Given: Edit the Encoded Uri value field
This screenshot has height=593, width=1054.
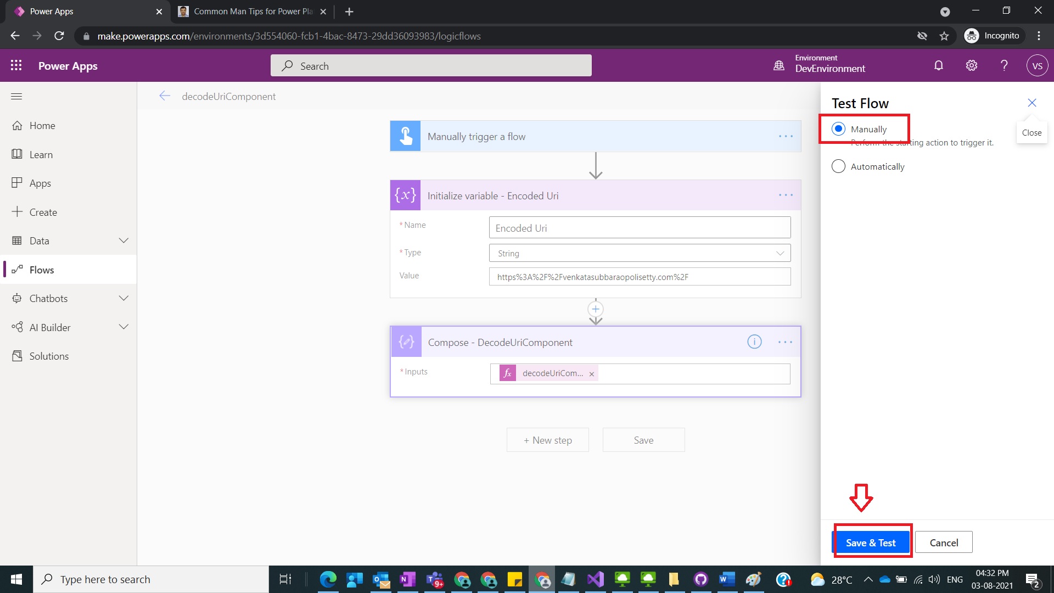Looking at the screenshot, I should coord(639,277).
